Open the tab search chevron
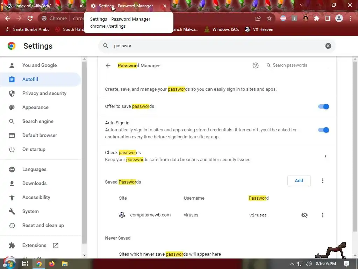 302,5
